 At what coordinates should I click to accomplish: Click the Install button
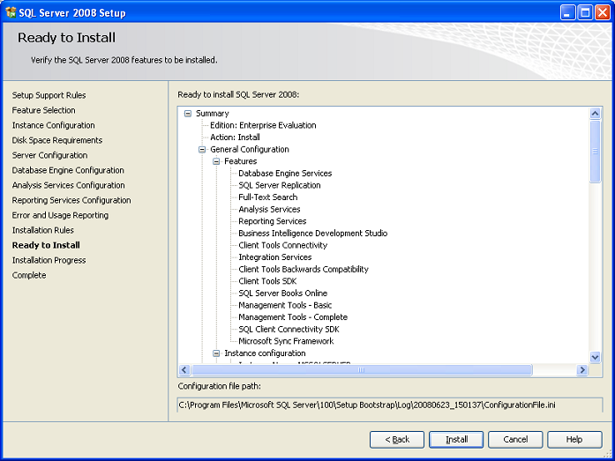456,440
